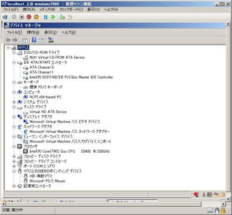The height and width of the screenshot is (215, 232).
Task: Click the vertical scrollbar down arrow
Action: [228, 199]
